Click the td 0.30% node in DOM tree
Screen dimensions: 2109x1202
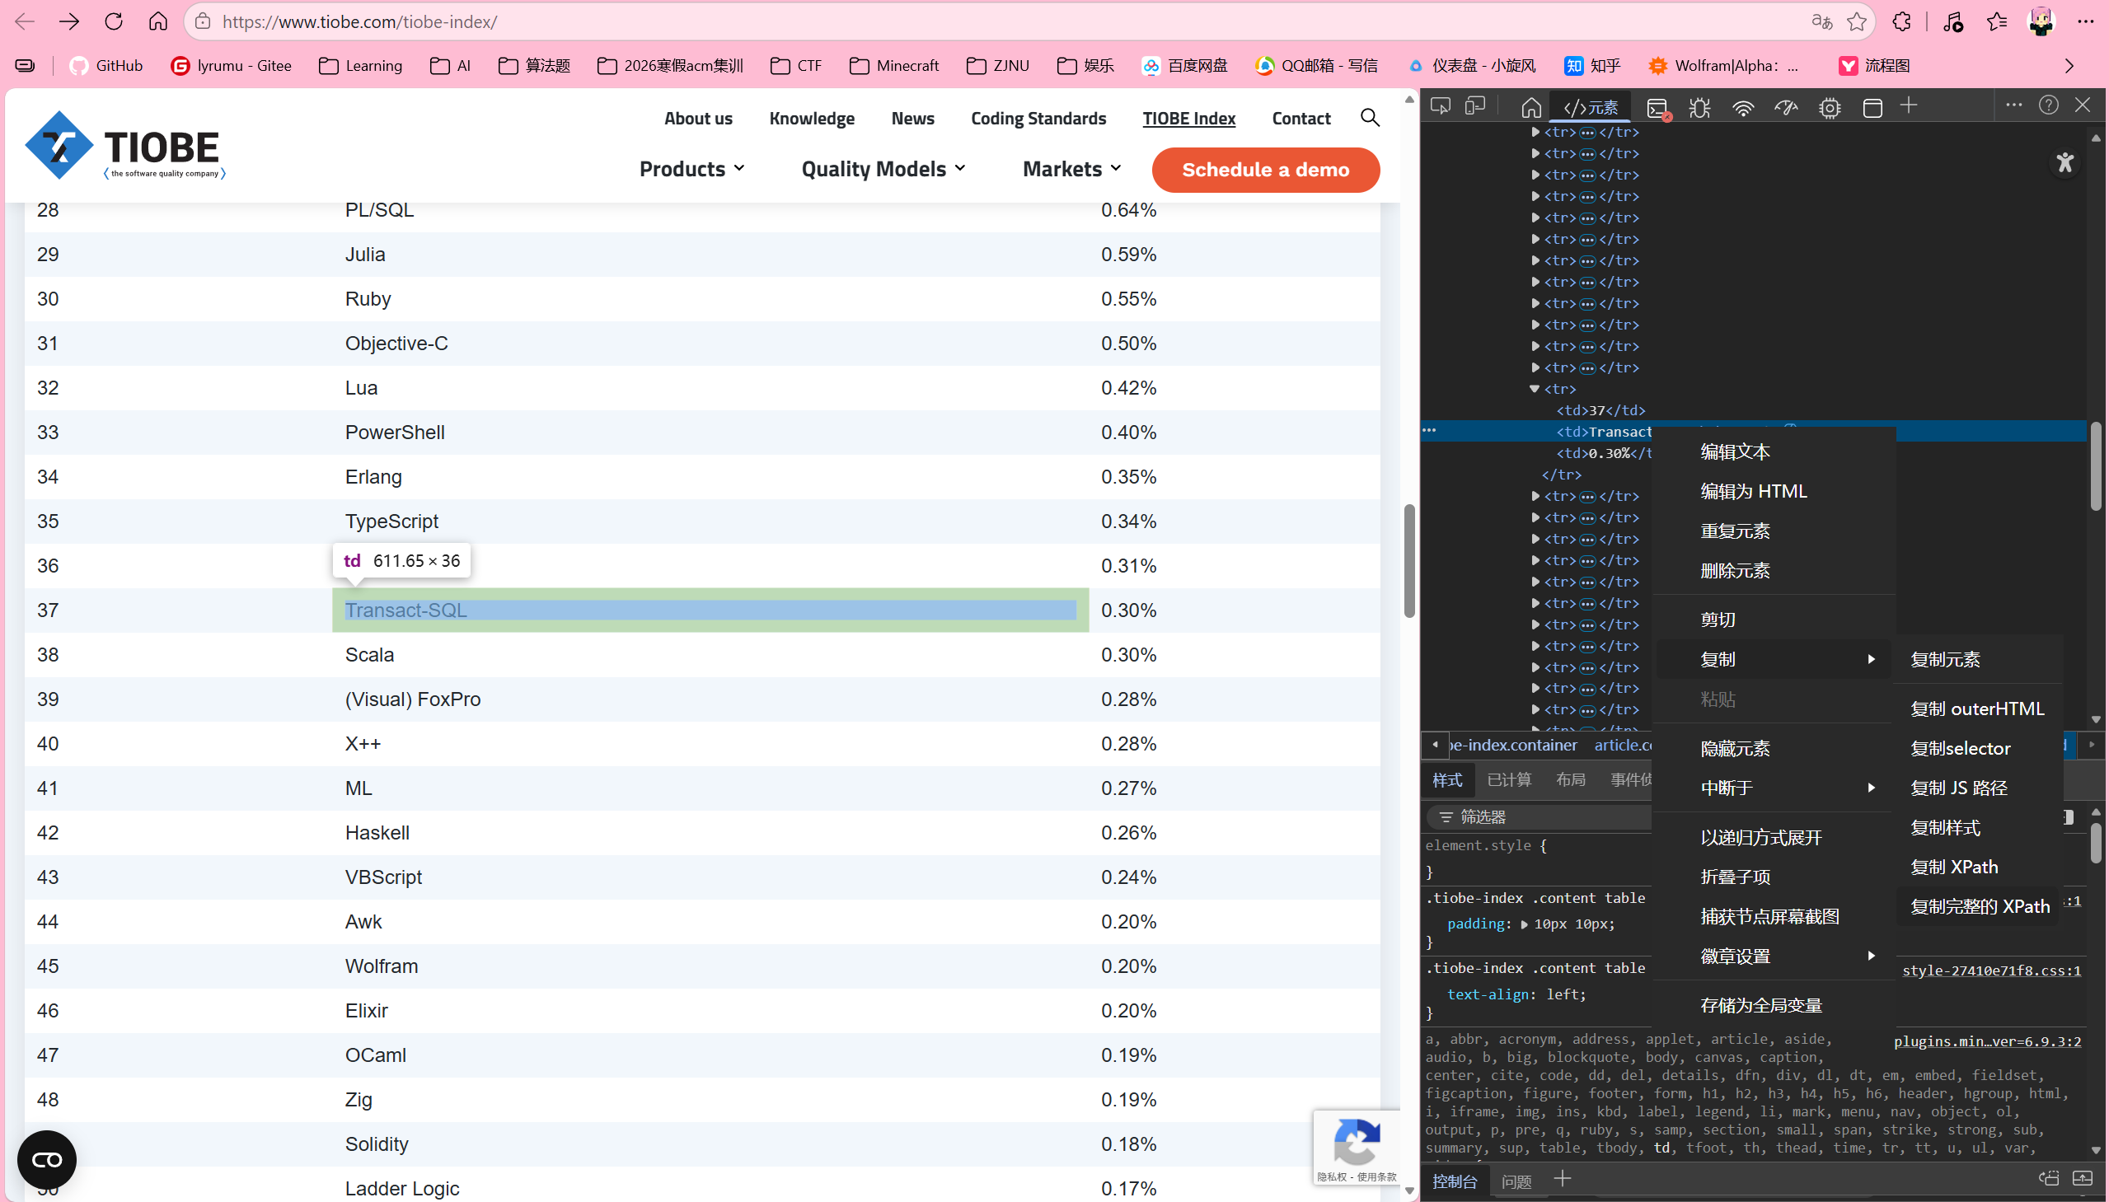[1604, 453]
